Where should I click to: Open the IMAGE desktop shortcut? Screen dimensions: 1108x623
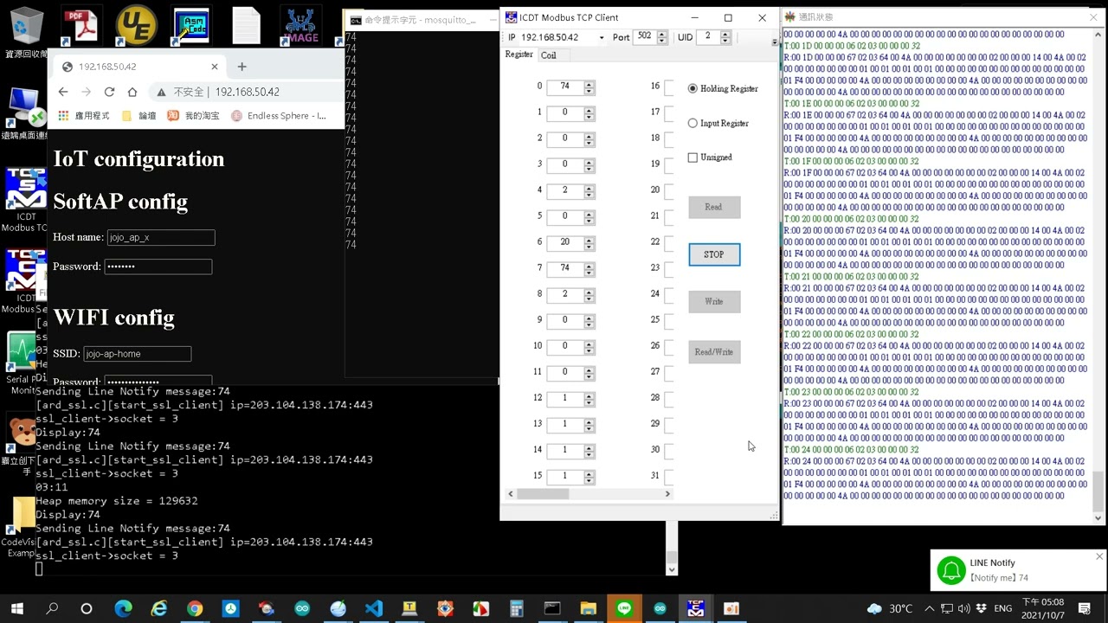300,26
